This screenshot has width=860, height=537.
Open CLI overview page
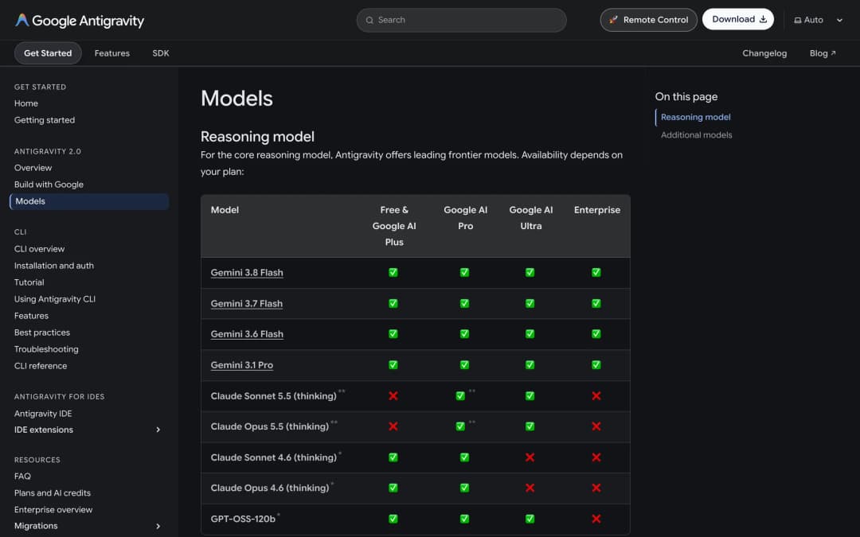(40, 249)
